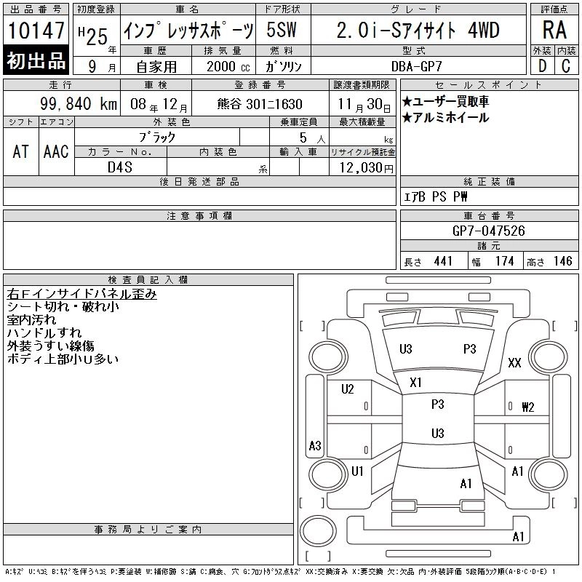Click the 事務局よりご案内 header
Screen dimensions: 582x582
coord(148,530)
